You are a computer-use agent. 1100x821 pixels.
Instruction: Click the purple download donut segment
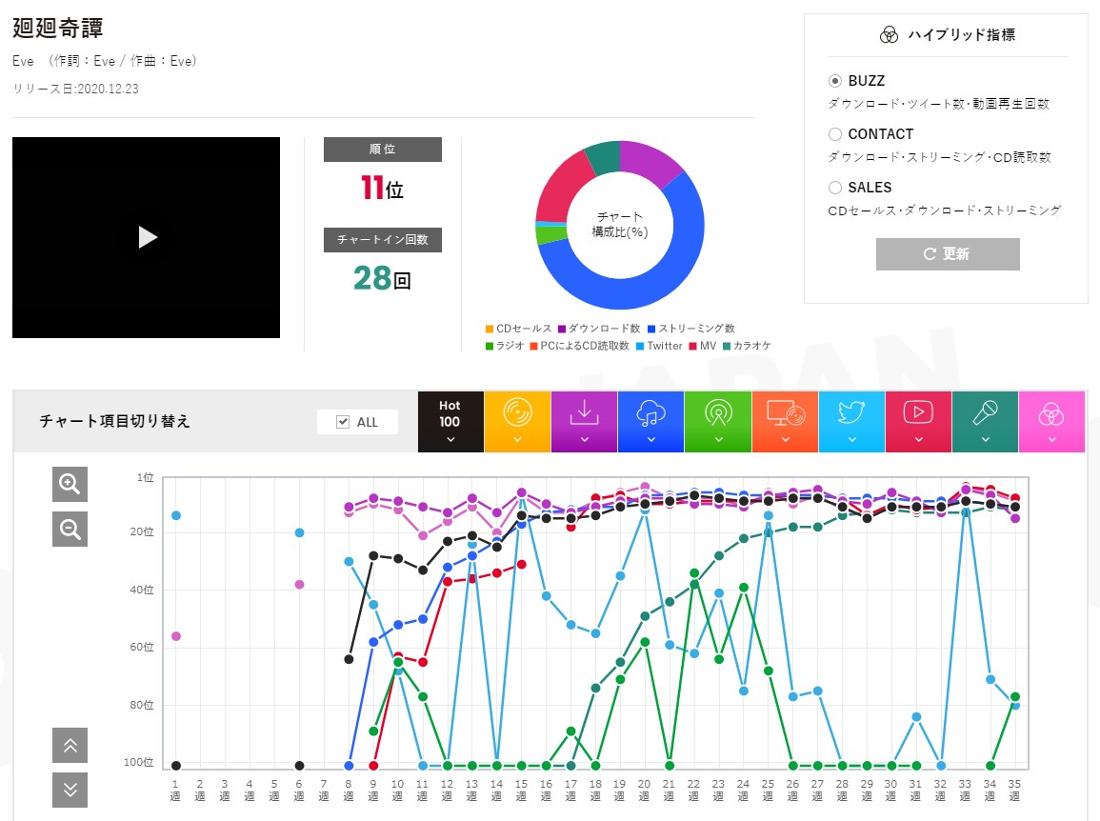tap(649, 160)
